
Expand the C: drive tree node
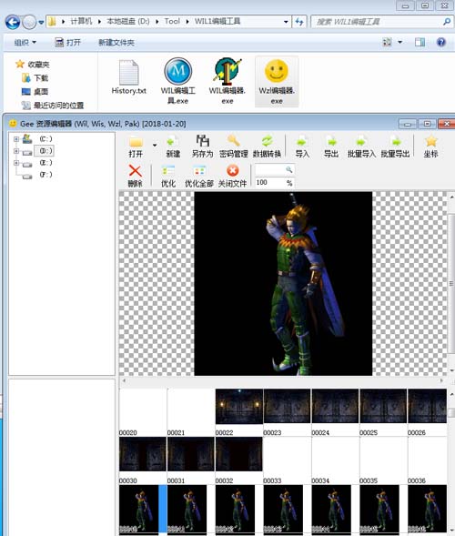point(16,139)
